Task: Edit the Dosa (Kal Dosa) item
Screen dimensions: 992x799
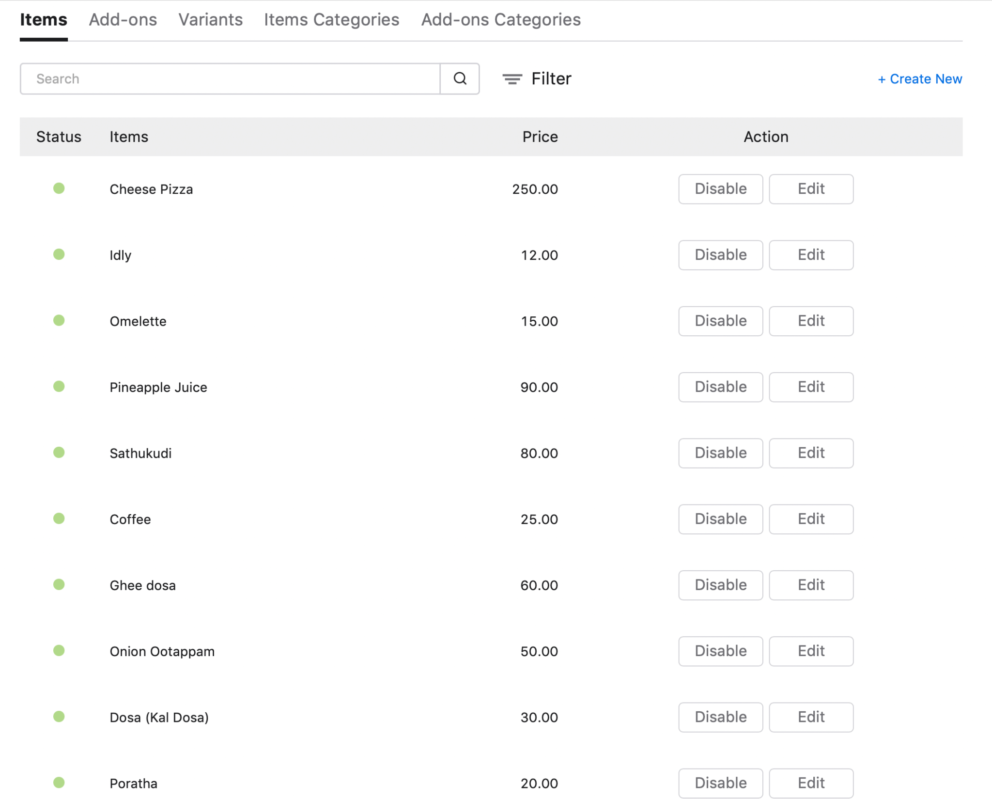Action: (811, 717)
